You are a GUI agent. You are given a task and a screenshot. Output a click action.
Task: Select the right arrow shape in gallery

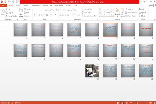(x=107, y=12)
